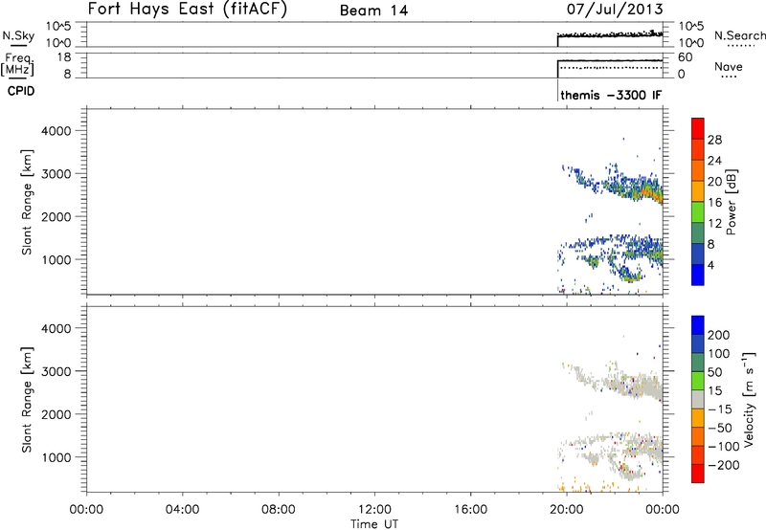The width and height of the screenshot is (766, 530).
Task: Click the date '07/Jul/2013'
Action: tap(615, 10)
